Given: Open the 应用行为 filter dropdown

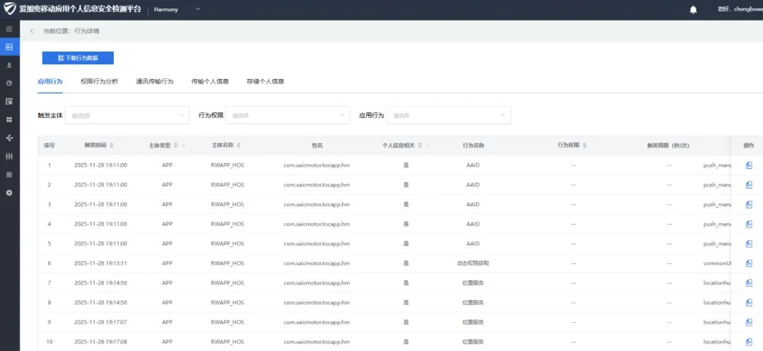Looking at the screenshot, I should [449, 115].
